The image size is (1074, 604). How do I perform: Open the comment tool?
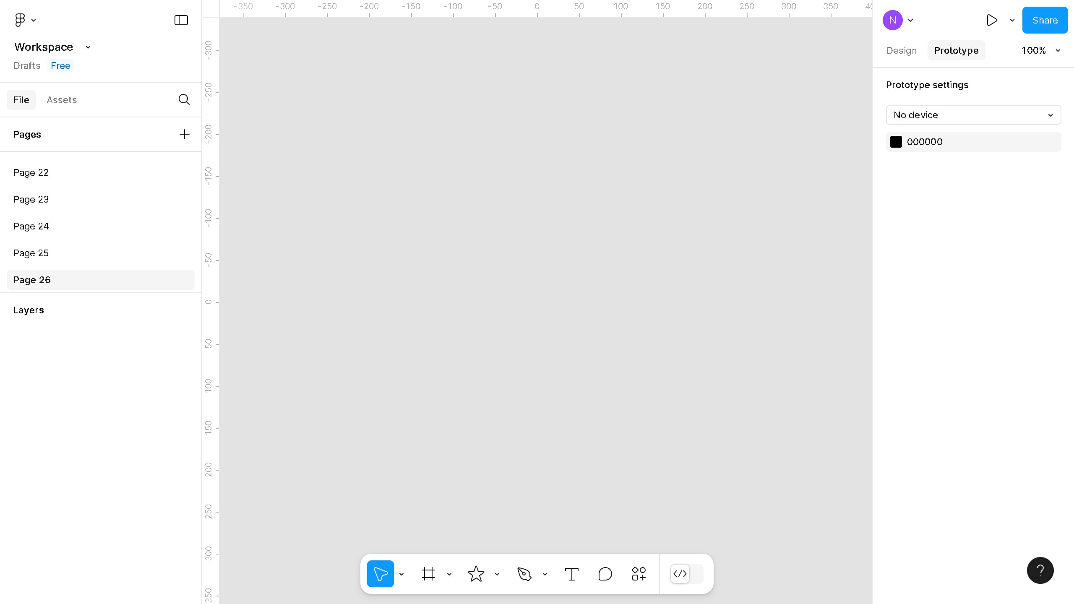coord(605,573)
